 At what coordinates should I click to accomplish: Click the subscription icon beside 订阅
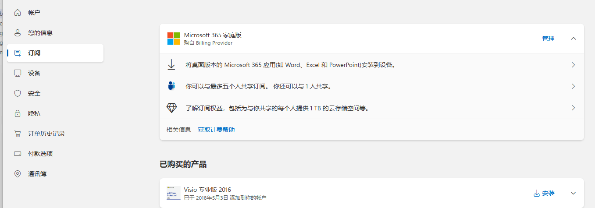(x=18, y=53)
